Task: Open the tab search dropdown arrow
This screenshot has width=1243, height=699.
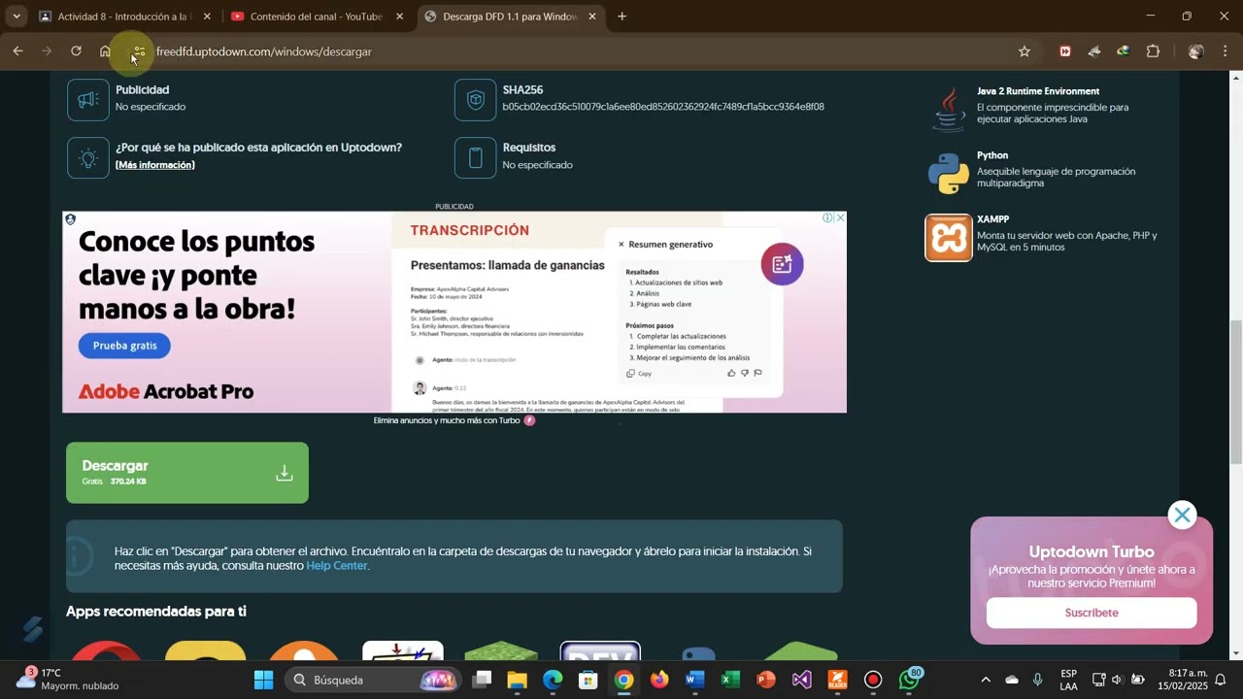Action: click(17, 17)
